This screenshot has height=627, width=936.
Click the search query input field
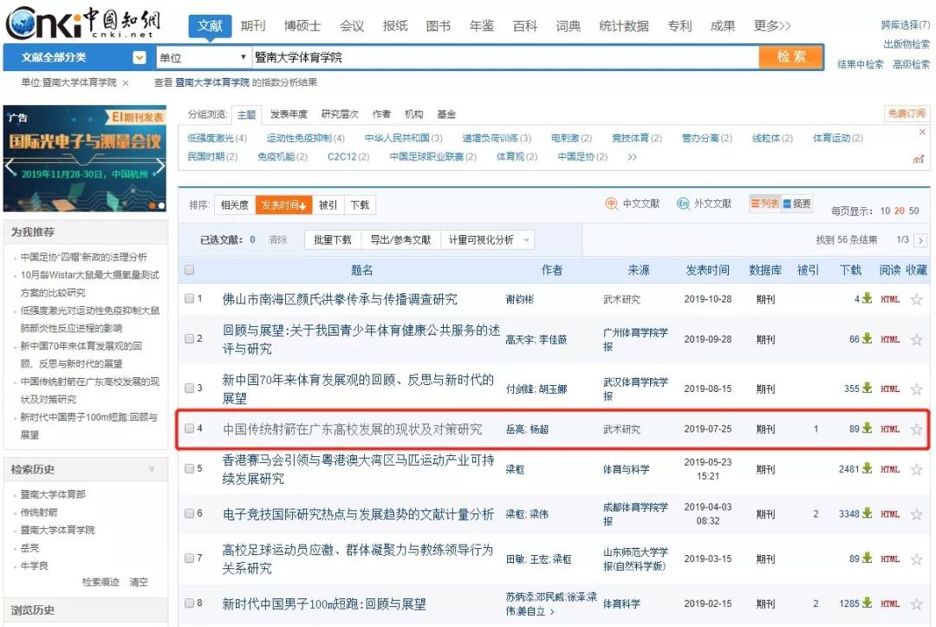point(505,57)
